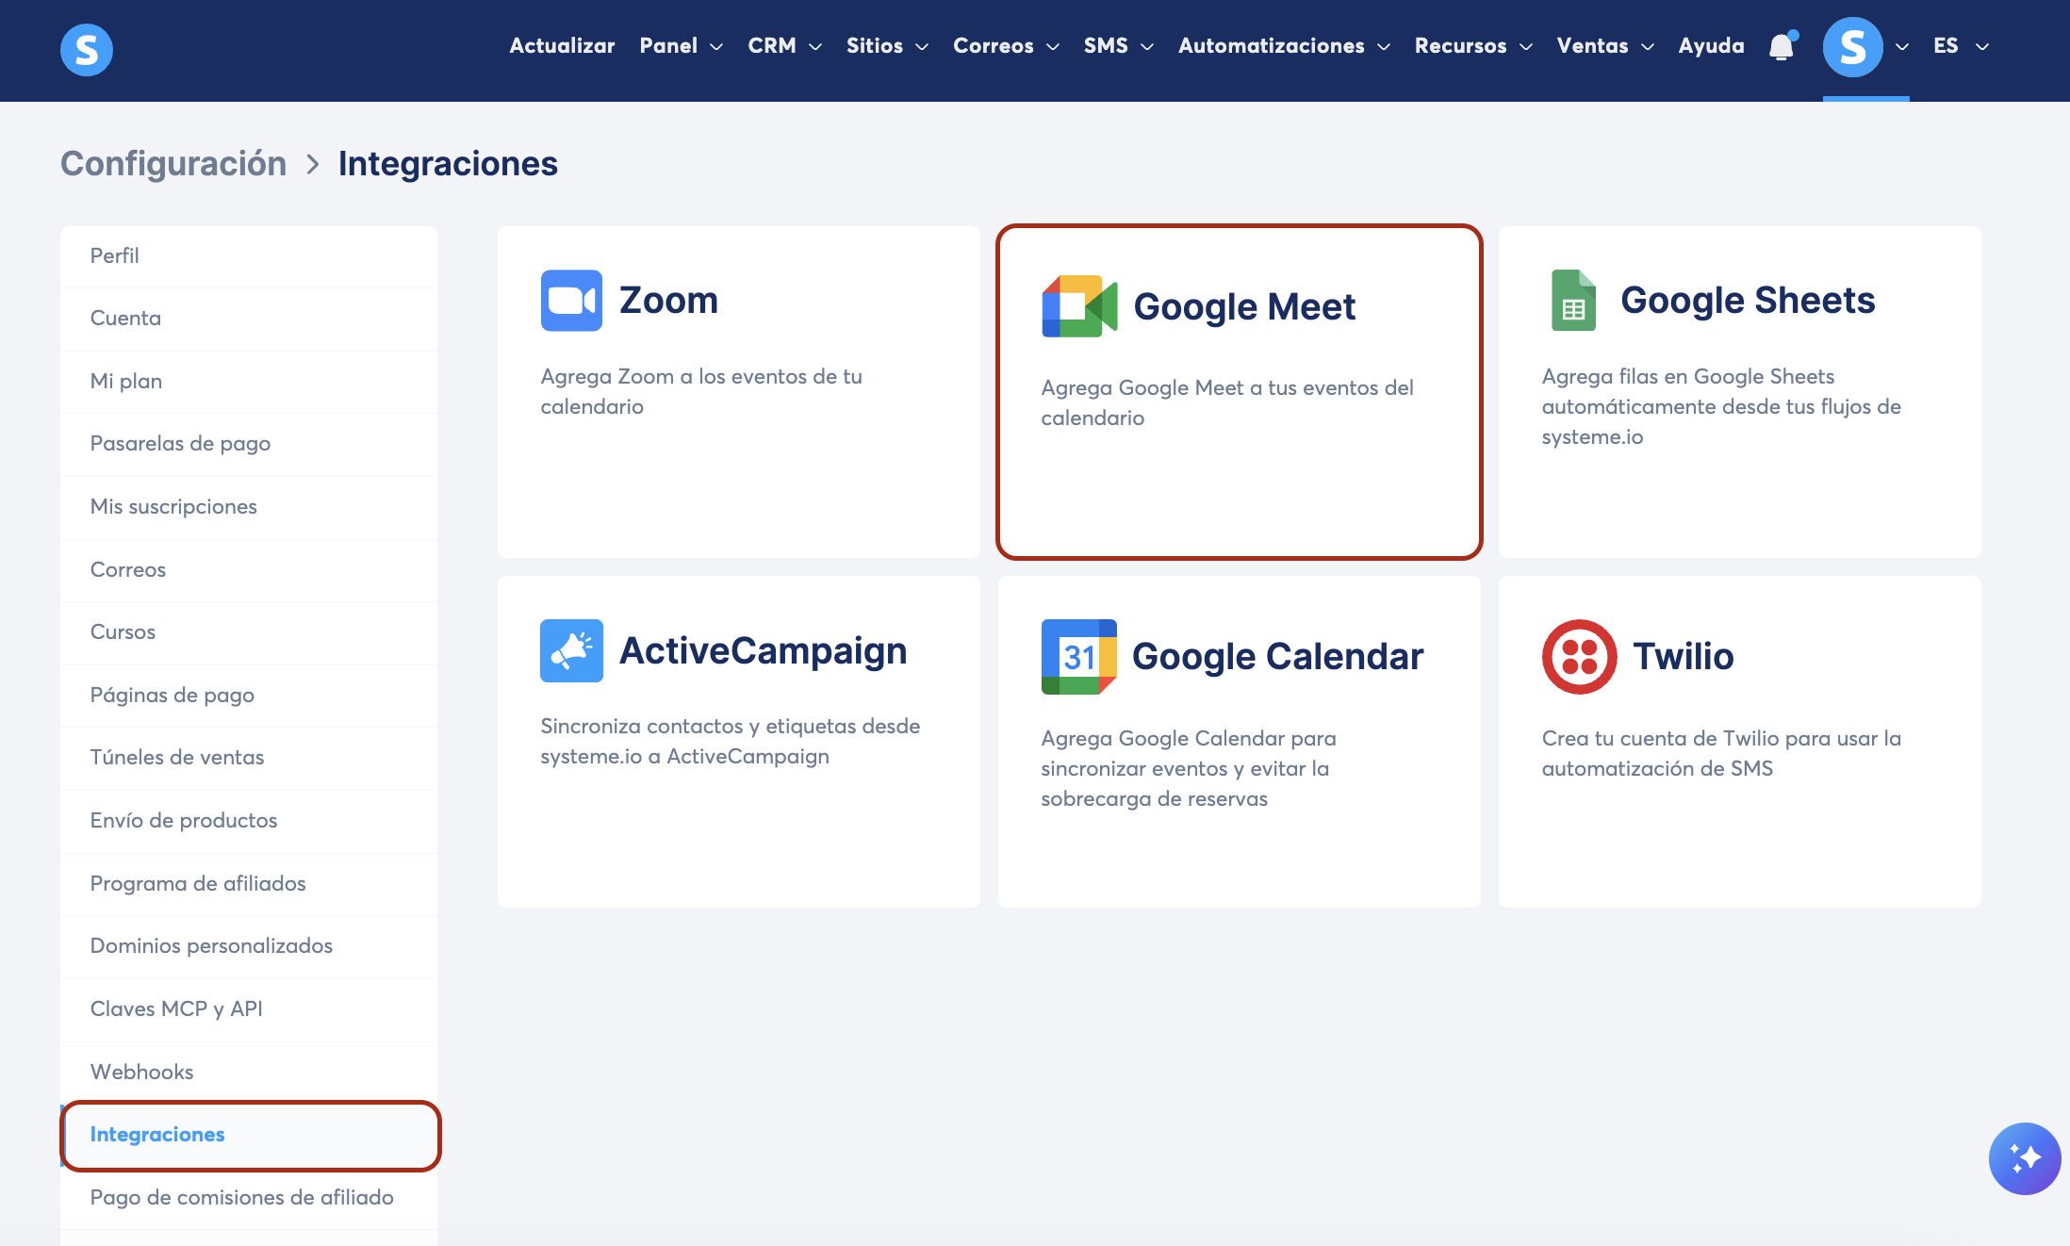Select Dominios personalizados in sidebar

[249, 946]
